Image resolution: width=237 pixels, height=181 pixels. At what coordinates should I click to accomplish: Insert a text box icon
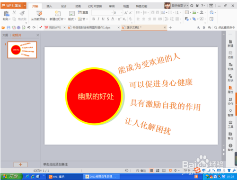(187, 12)
